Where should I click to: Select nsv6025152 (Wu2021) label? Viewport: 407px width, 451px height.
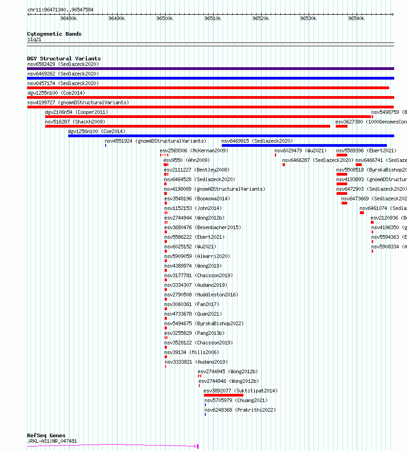(x=190, y=247)
